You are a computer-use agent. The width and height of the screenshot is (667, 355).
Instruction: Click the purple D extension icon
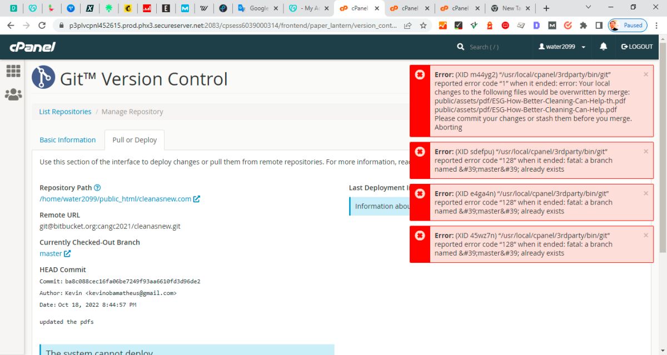536,26
